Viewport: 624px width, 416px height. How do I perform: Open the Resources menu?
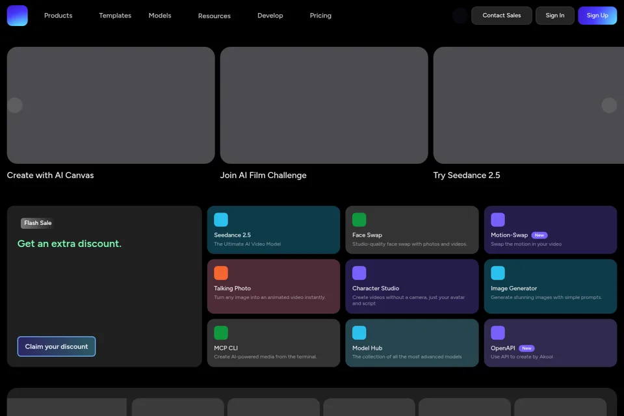click(214, 16)
